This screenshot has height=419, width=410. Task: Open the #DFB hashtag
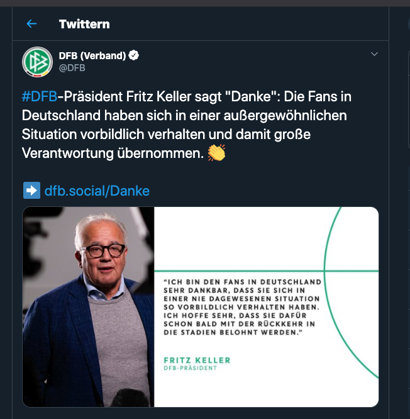39,98
